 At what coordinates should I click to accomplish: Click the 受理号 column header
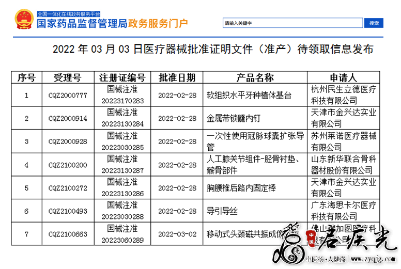68,77
